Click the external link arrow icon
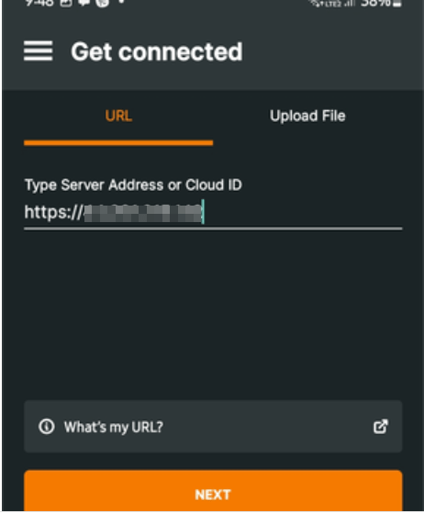Screen dimensions: 424x513 [381, 427]
